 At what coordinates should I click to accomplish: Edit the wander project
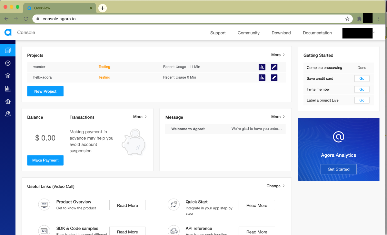click(x=274, y=67)
